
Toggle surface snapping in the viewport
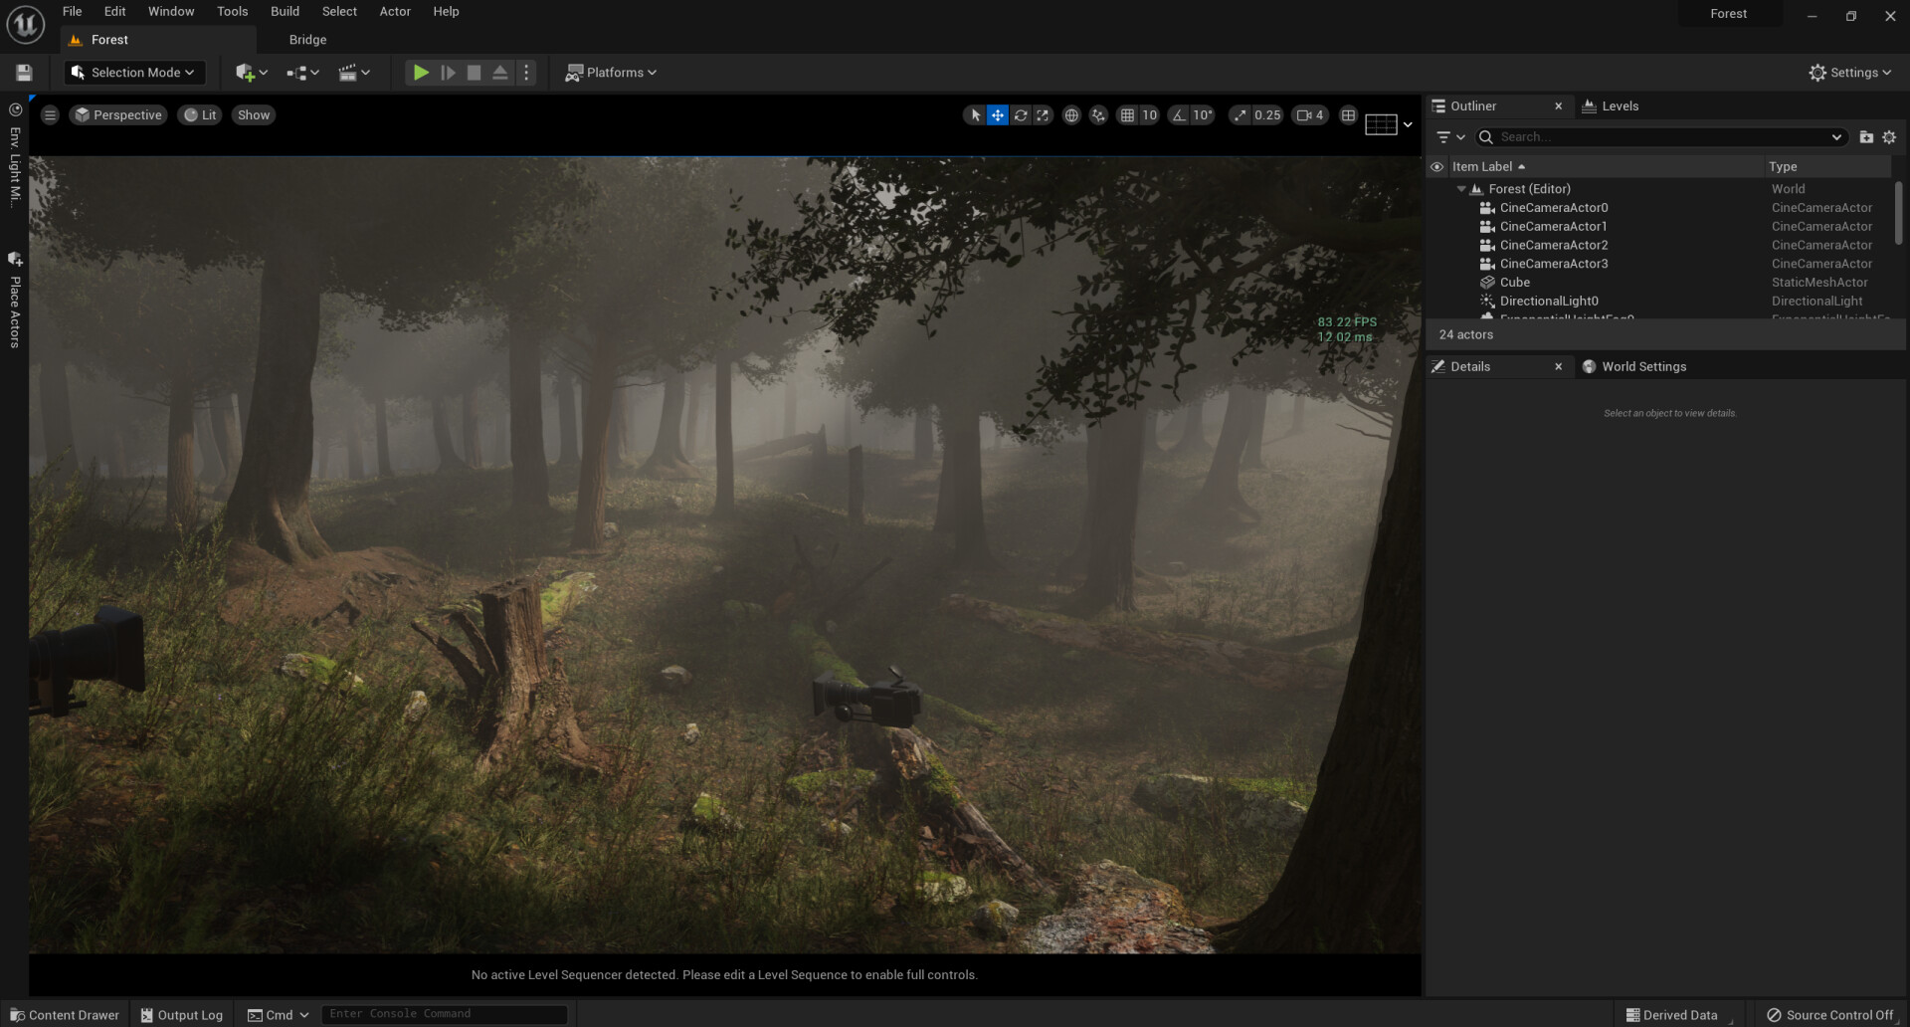pyautogui.click(x=1097, y=115)
